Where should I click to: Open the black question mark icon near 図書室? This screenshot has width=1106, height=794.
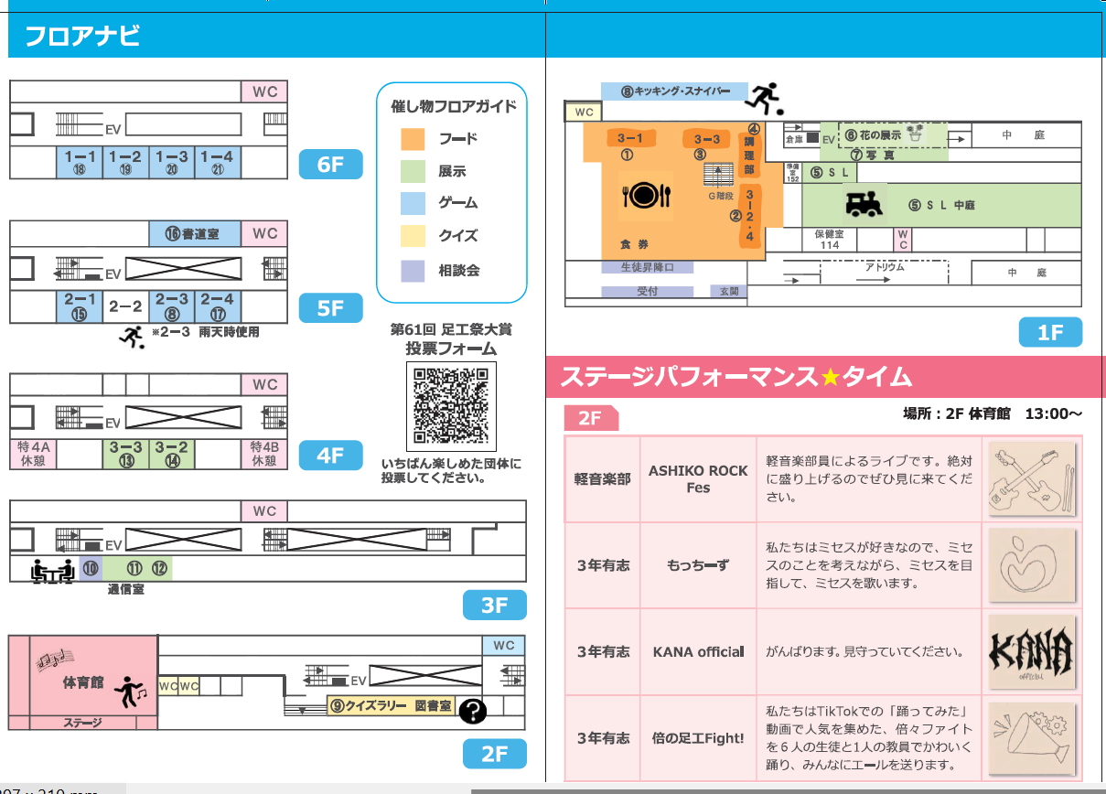click(472, 709)
